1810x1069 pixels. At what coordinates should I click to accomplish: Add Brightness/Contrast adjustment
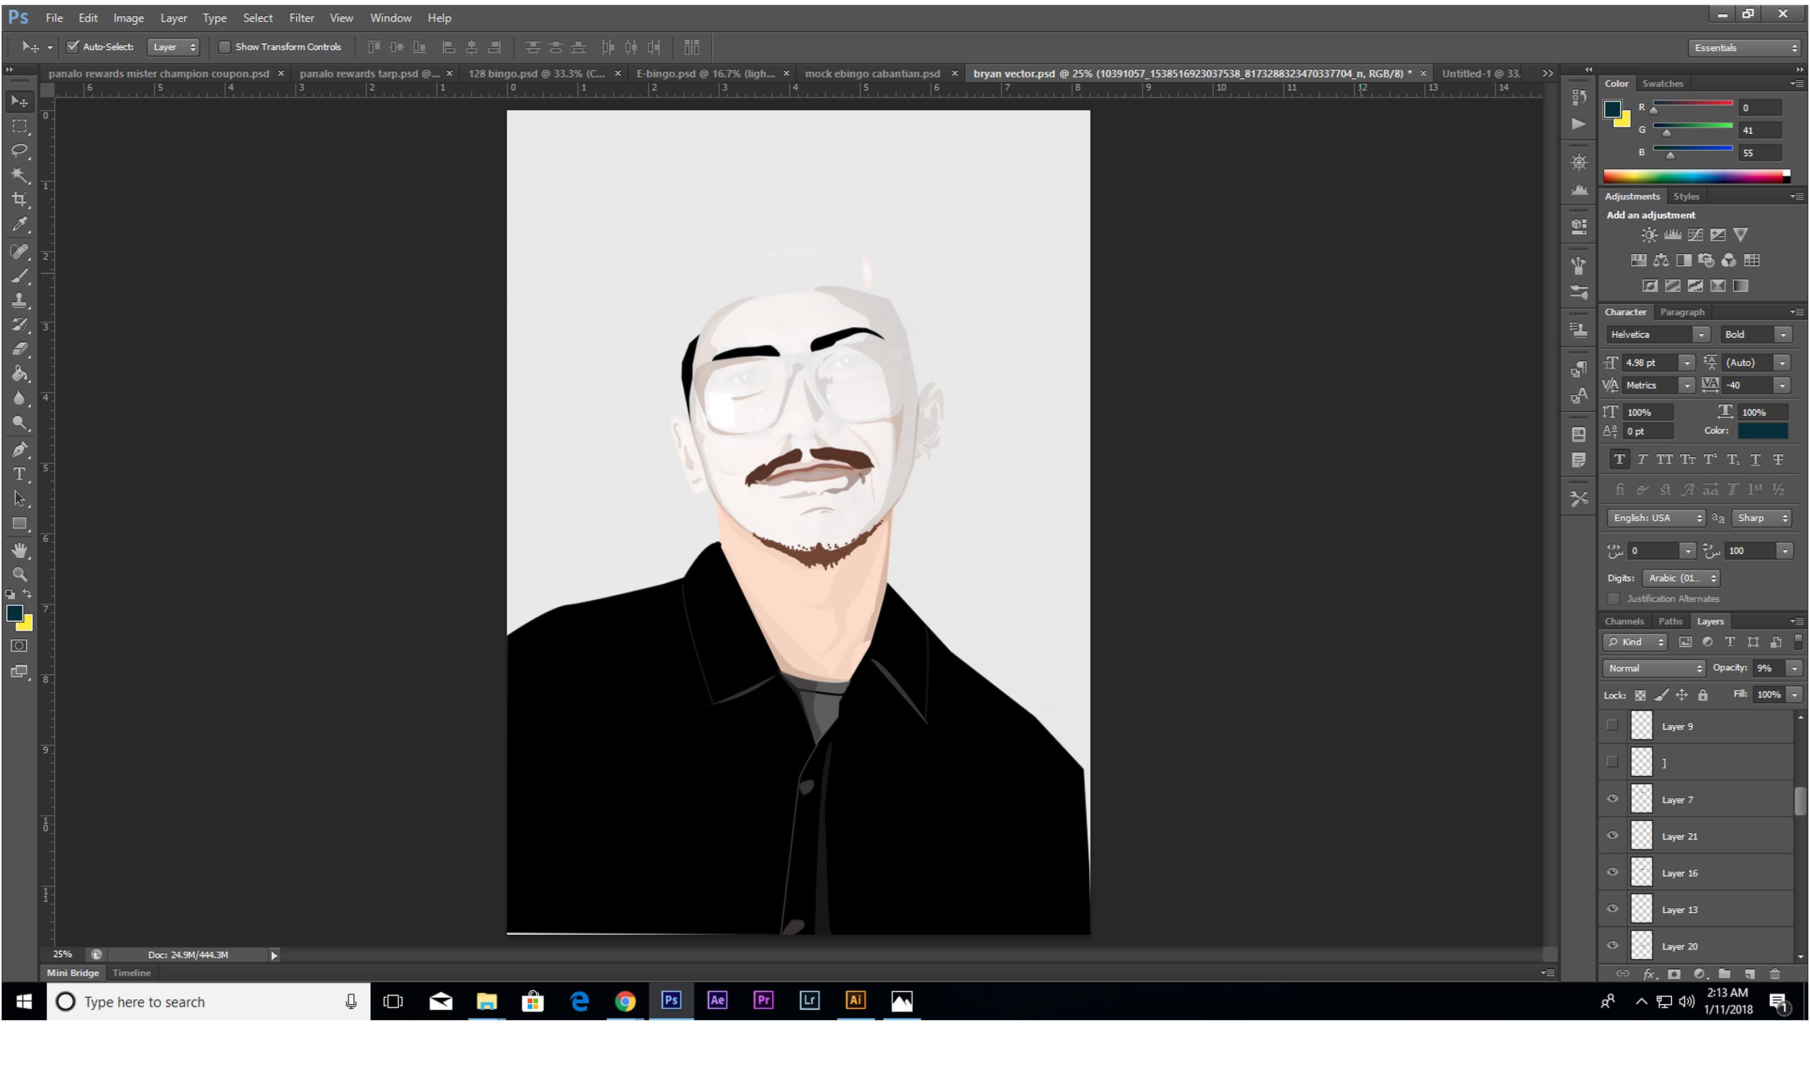tap(1649, 235)
